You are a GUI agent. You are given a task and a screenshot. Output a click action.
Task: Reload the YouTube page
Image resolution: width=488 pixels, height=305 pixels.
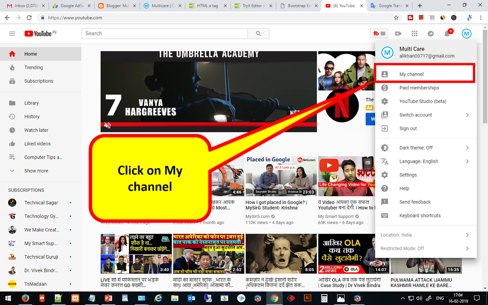[29, 18]
